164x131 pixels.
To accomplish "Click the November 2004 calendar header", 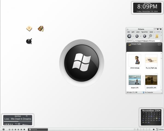I will 151,111.
